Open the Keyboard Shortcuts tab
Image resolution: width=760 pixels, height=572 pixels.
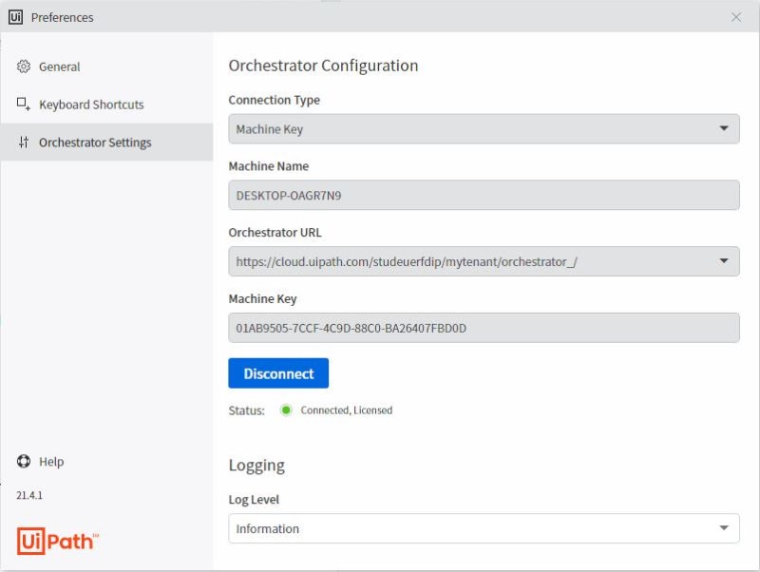(106, 105)
